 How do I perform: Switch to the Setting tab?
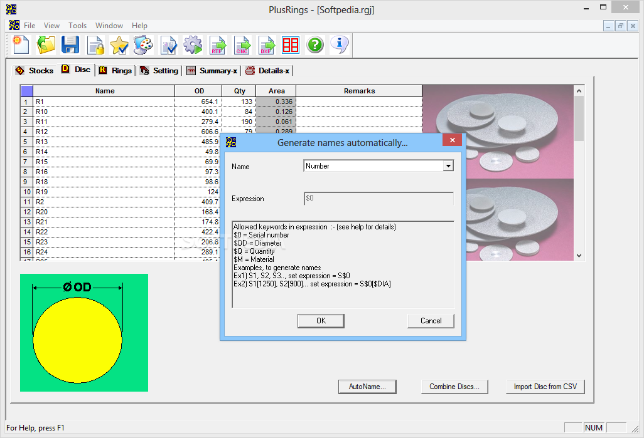point(159,71)
